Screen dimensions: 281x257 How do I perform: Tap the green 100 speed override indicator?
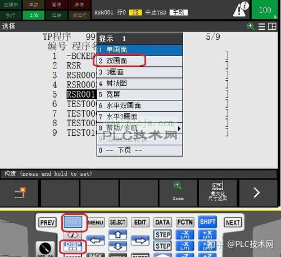coord(265,10)
